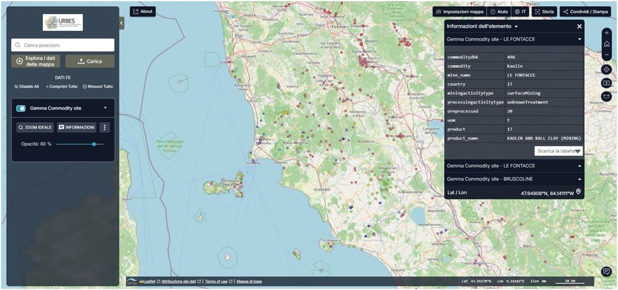Open the Terms of use link
Image resolution: width=618 pixels, height=290 pixels.
216,281
